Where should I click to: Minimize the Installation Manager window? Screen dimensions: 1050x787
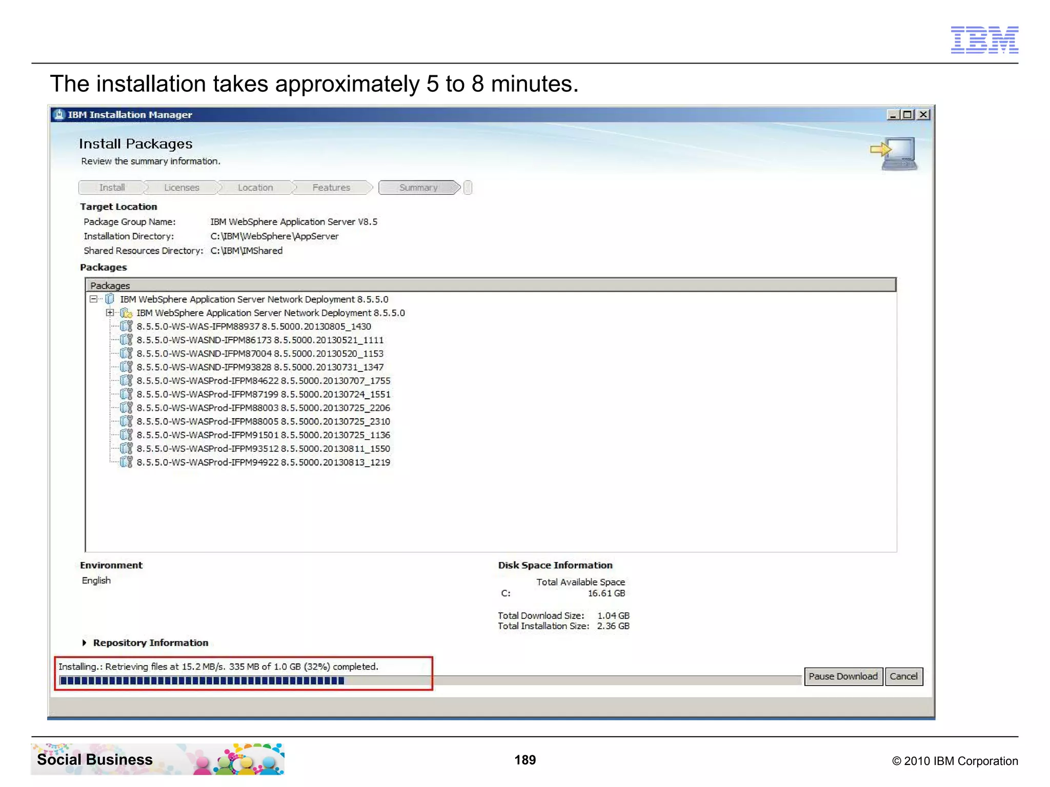point(893,115)
